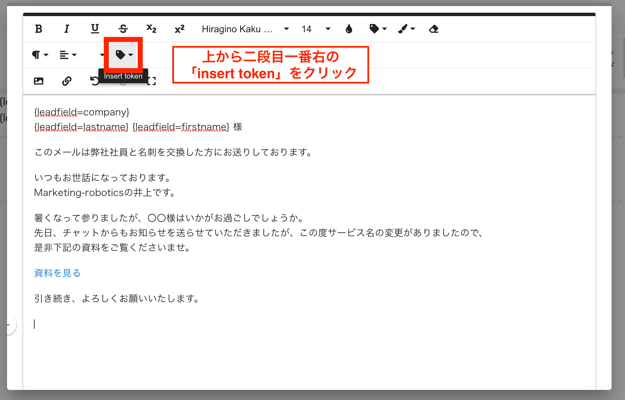The image size is (625, 400).
Task: Expand the text alignment options
Action: 68,55
